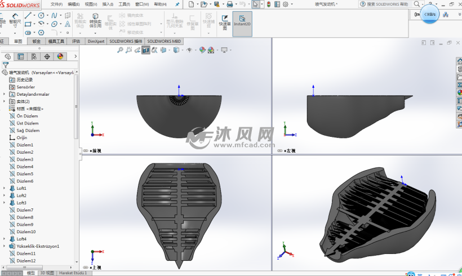Expand the Detaylandırmalar tree node
The width and height of the screenshot is (462, 276).
click(x=4, y=94)
